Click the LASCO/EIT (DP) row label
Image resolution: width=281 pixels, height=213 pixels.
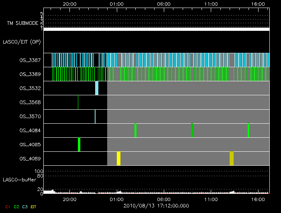click(x=22, y=42)
